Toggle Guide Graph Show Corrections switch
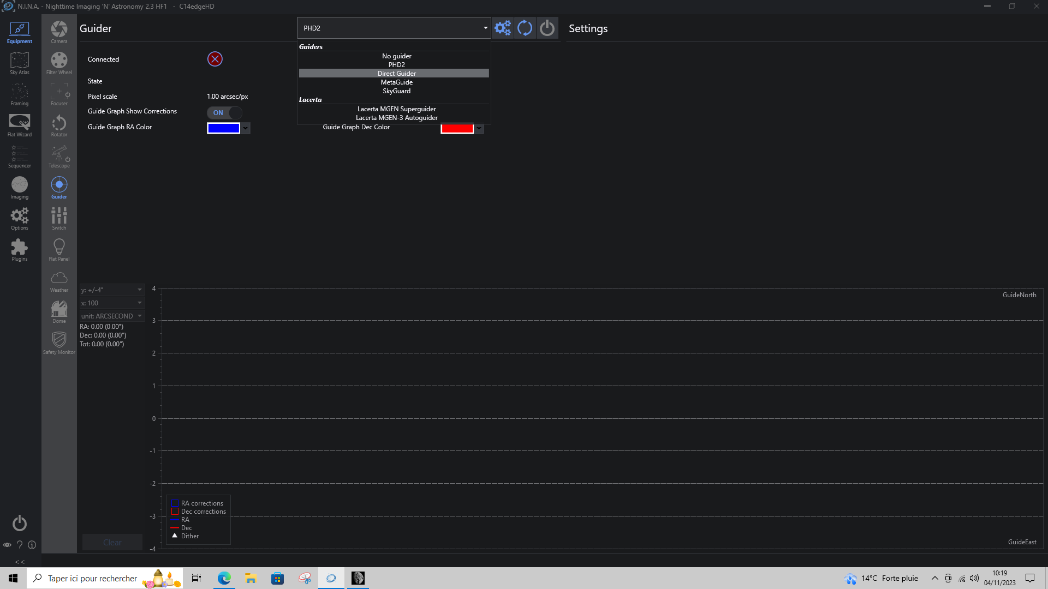The image size is (1048, 589). click(224, 112)
